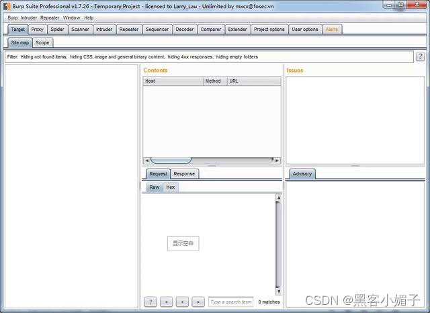Image resolution: width=430 pixels, height=313 pixels.
Task: Click the site map filter bar
Action: click(x=209, y=56)
